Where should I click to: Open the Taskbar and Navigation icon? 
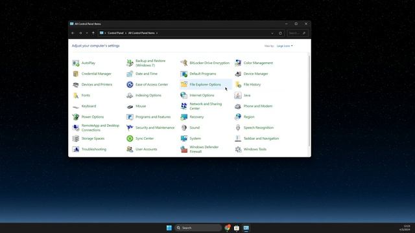[x=238, y=139]
